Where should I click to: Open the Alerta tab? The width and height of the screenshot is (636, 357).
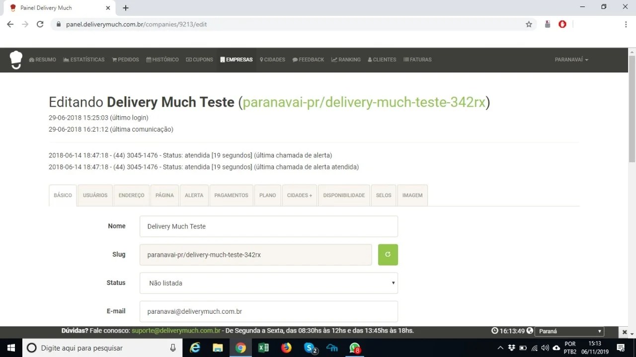(194, 195)
